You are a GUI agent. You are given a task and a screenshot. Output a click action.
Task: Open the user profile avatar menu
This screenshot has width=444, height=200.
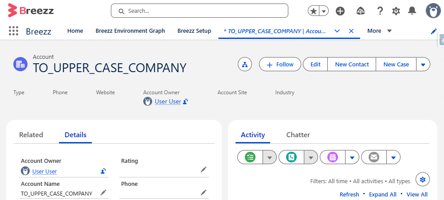[433, 11]
